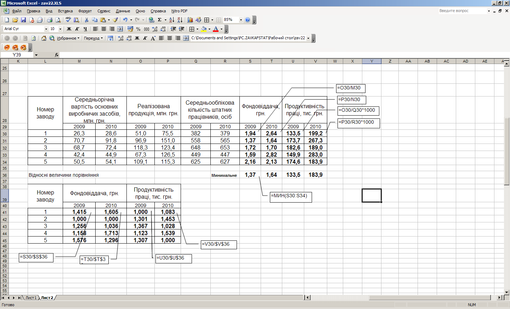Click the Format Painter brush icon
The width and height of the screenshot is (510, 309).
pyautogui.click(x=115, y=20)
